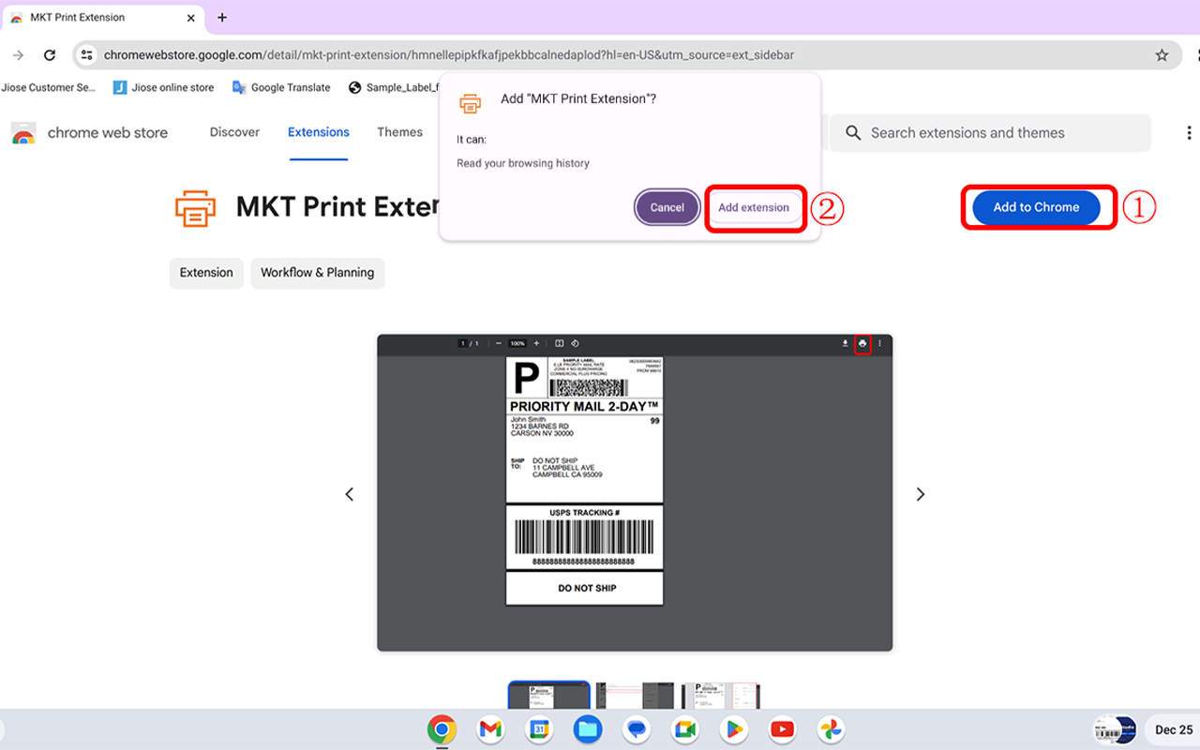The width and height of the screenshot is (1200, 750).
Task: Select the first screenshot thumbnail
Action: (548, 696)
